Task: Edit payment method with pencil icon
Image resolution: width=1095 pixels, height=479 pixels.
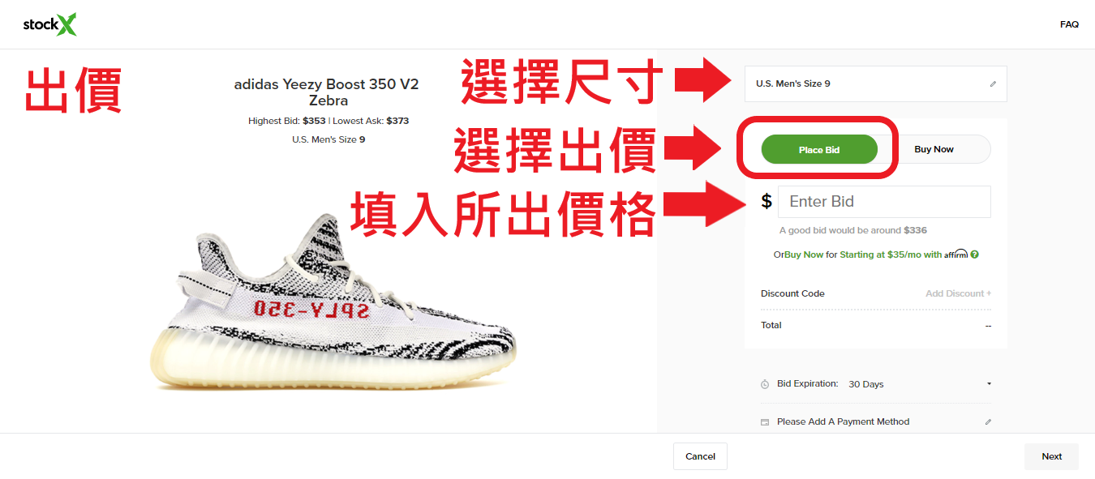Action: coord(988,421)
